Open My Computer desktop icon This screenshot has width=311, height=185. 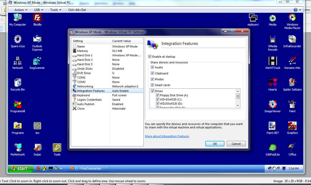pyautogui.click(x=18, y=20)
